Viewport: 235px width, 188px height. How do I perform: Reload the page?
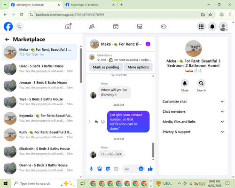point(22,15)
